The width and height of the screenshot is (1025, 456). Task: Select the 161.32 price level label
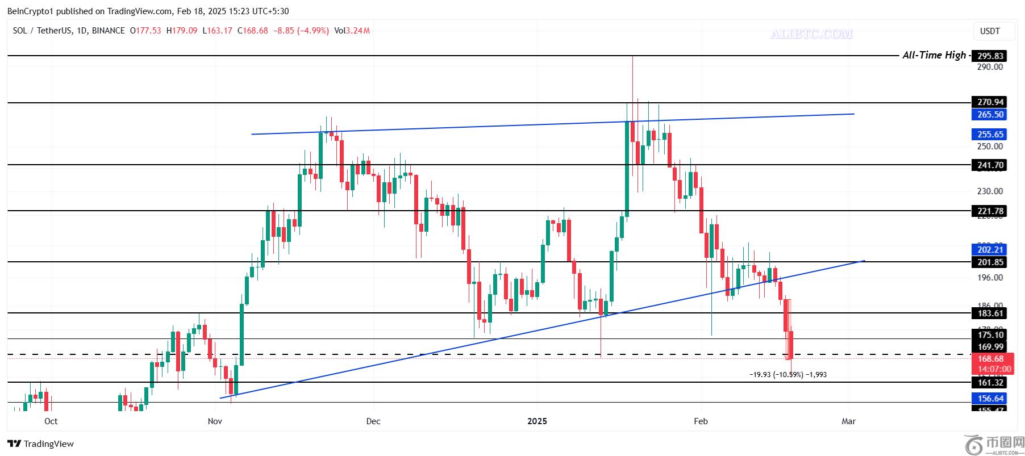point(990,382)
